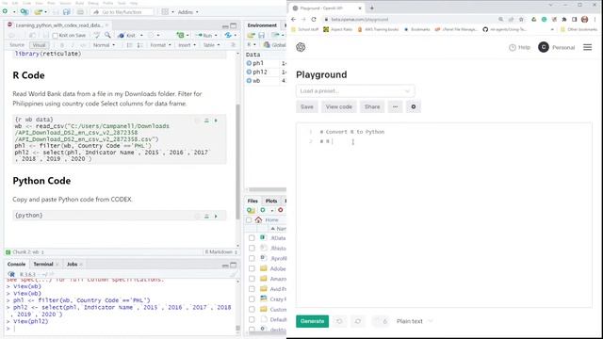
Task: Expand the ph1 data object
Action: point(249,63)
